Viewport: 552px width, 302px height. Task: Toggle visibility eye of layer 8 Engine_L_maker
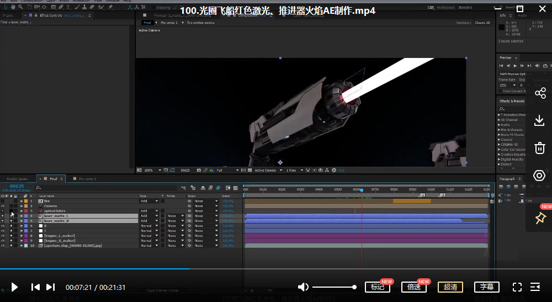tap(3, 236)
